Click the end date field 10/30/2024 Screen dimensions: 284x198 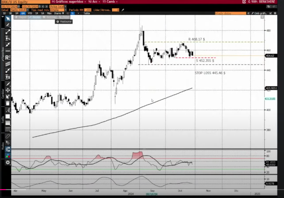31,7
